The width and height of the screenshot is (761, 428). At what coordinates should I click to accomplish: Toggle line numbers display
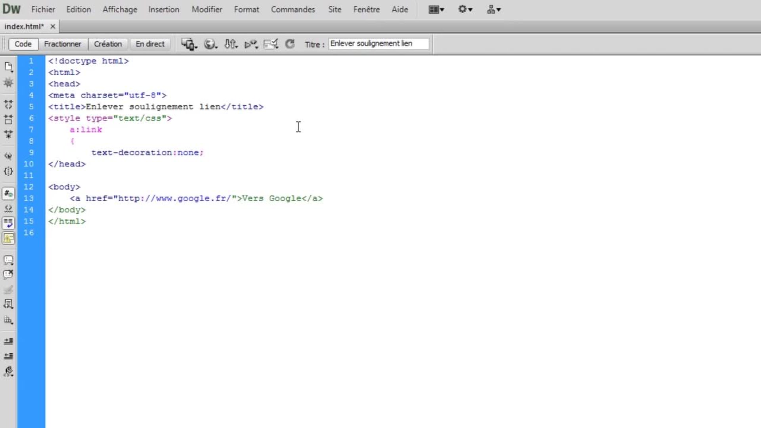[x=8, y=193]
